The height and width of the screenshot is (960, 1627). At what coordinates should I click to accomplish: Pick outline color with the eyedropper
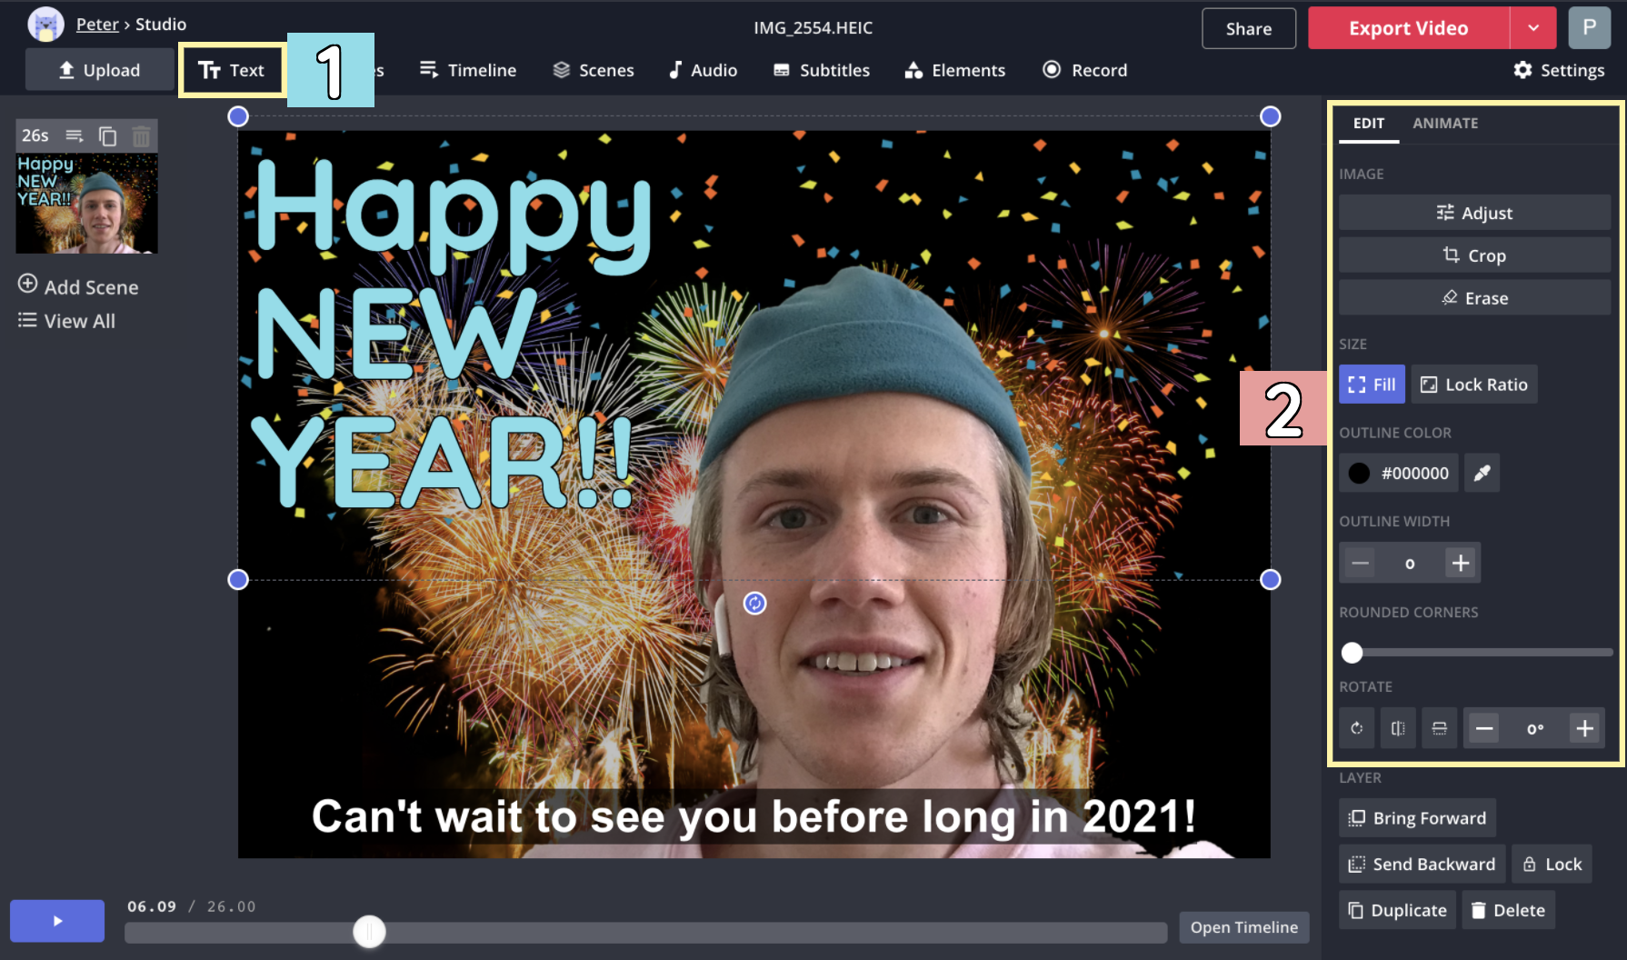coord(1482,473)
